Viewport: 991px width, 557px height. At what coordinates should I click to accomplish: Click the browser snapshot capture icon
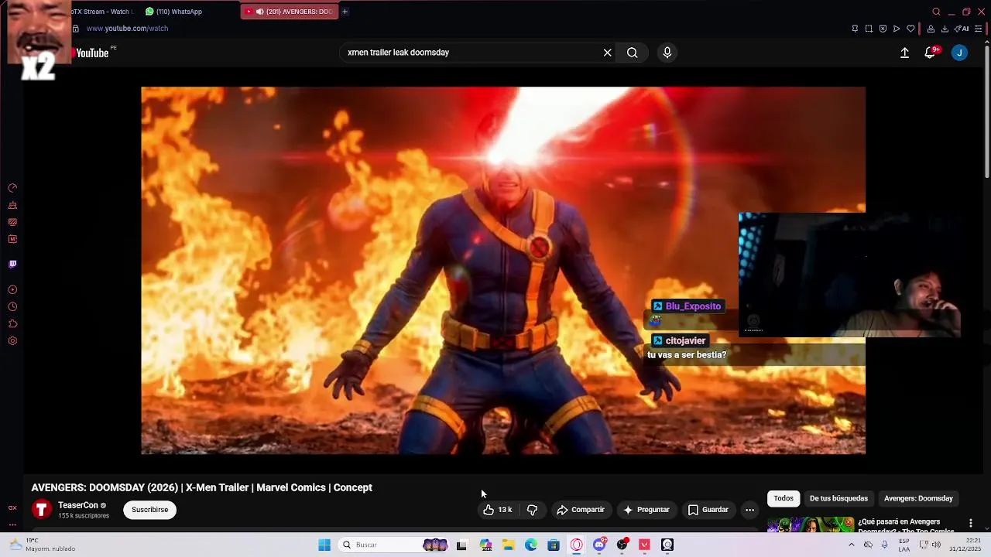point(869,29)
